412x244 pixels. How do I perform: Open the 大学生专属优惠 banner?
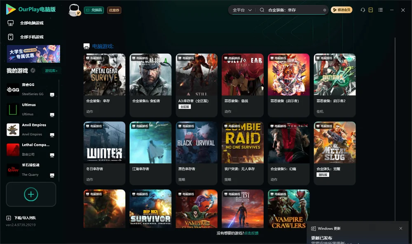coord(34,54)
